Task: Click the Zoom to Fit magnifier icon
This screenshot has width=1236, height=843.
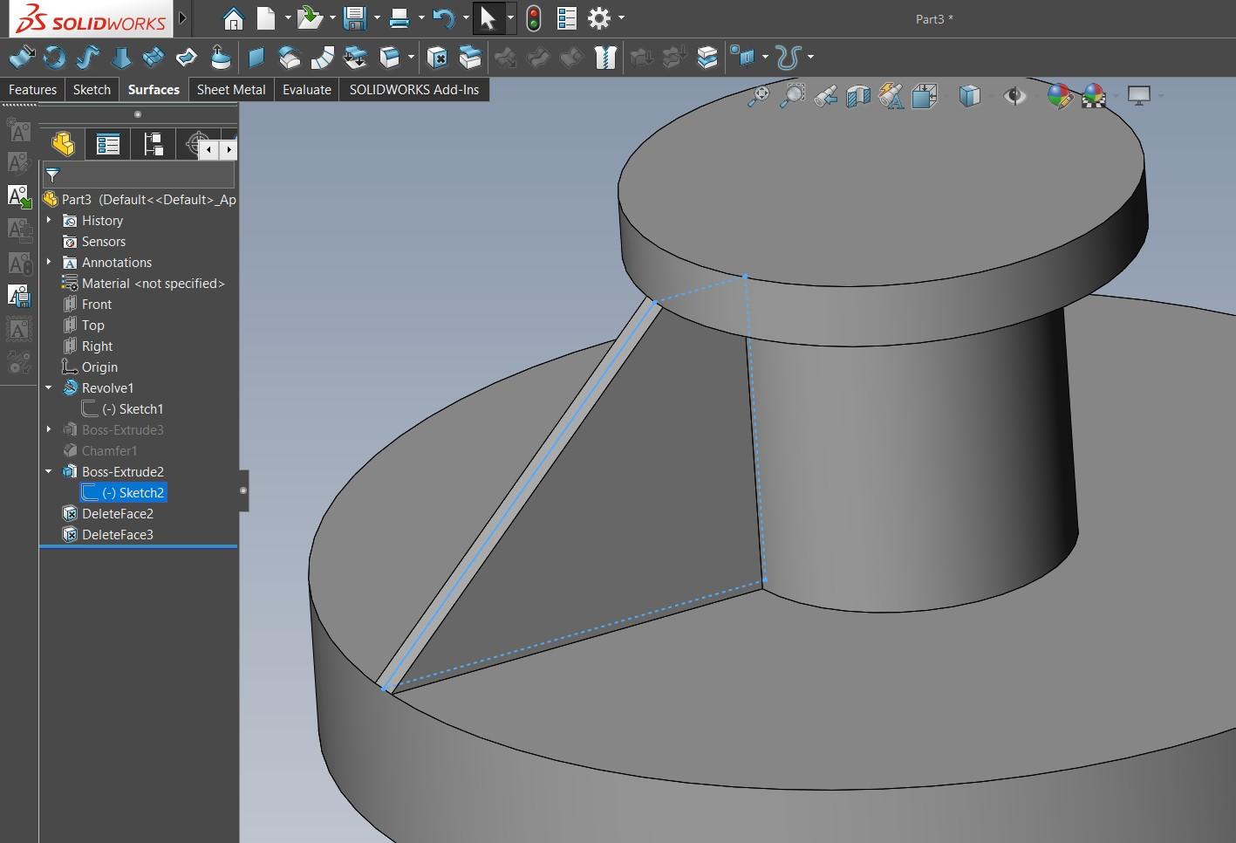Action: pos(758,96)
